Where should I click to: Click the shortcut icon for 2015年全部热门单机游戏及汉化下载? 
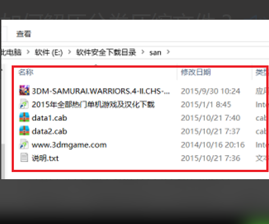point(24,104)
